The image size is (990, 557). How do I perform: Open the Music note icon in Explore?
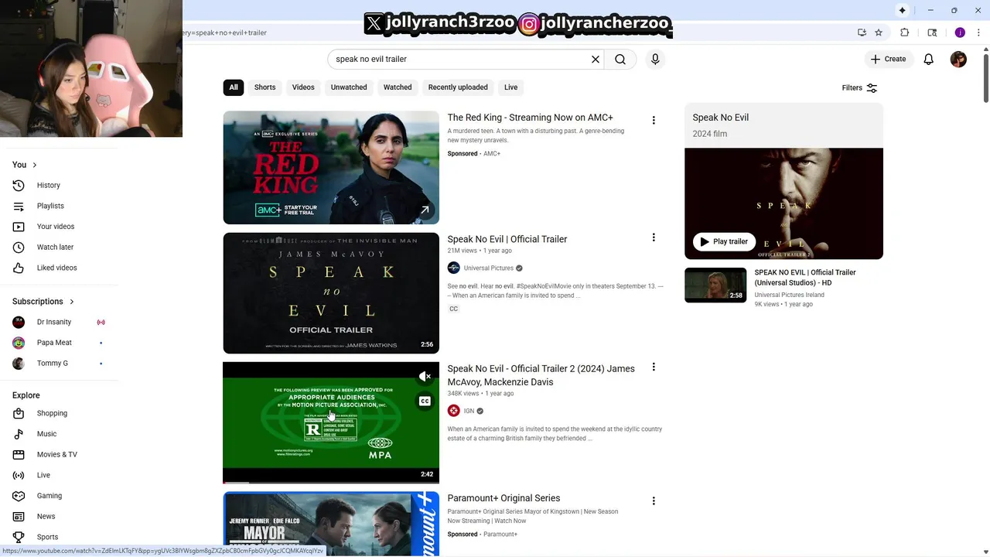(x=19, y=434)
